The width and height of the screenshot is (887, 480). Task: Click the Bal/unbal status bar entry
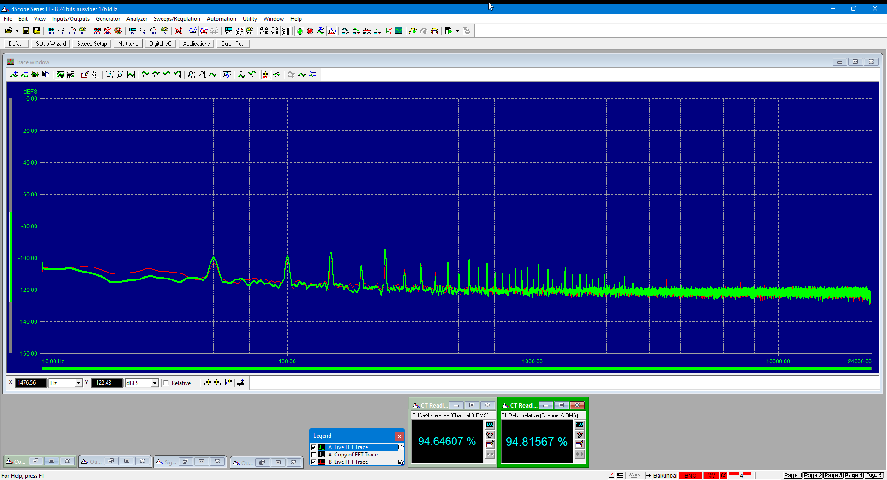665,475
